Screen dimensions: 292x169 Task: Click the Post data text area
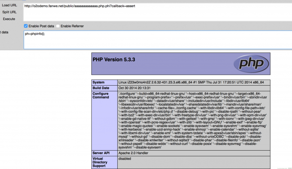coord(158,40)
